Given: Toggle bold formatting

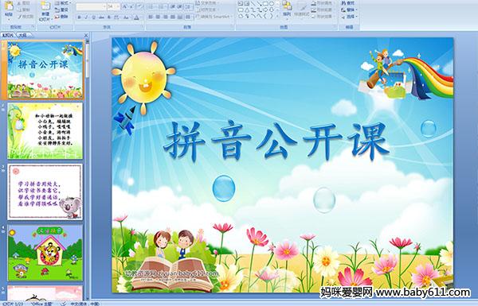Looking at the screenshot, I should tap(79, 17).
